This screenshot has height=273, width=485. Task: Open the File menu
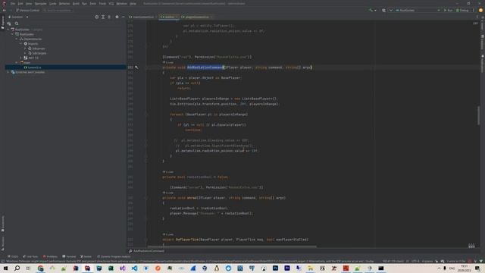13,4
